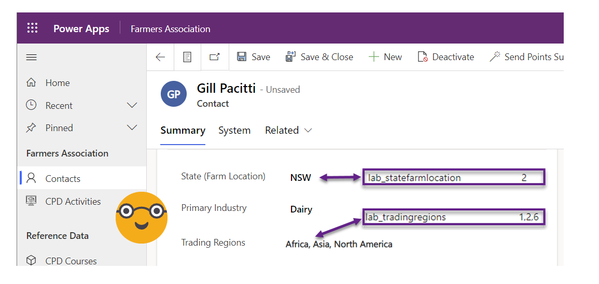Click the CPD Courses cube icon
The width and height of the screenshot is (599, 284).
point(31,260)
